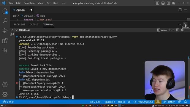Screen dimensions: 190x107
Task: Click the unsaved dot on App.tsx tab
Action: (31, 10)
